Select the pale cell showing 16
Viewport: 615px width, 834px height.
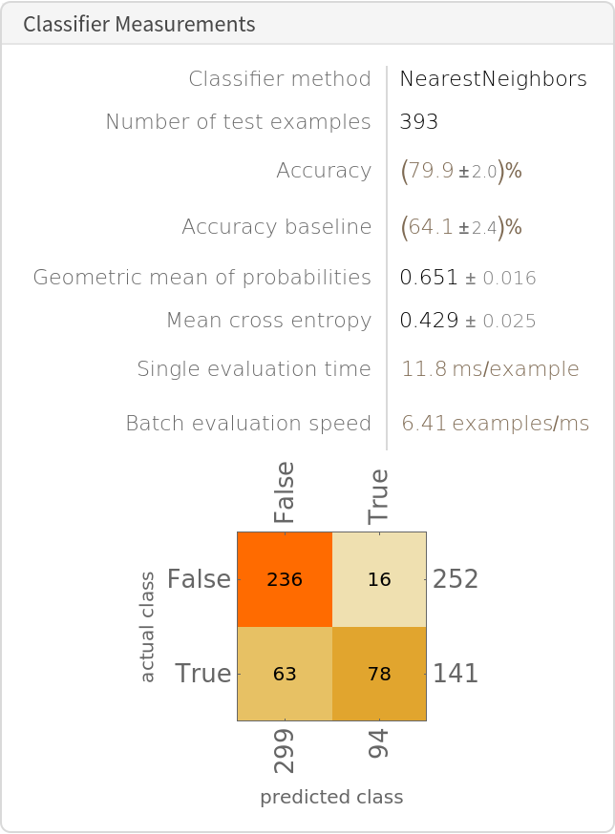point(379,579)
